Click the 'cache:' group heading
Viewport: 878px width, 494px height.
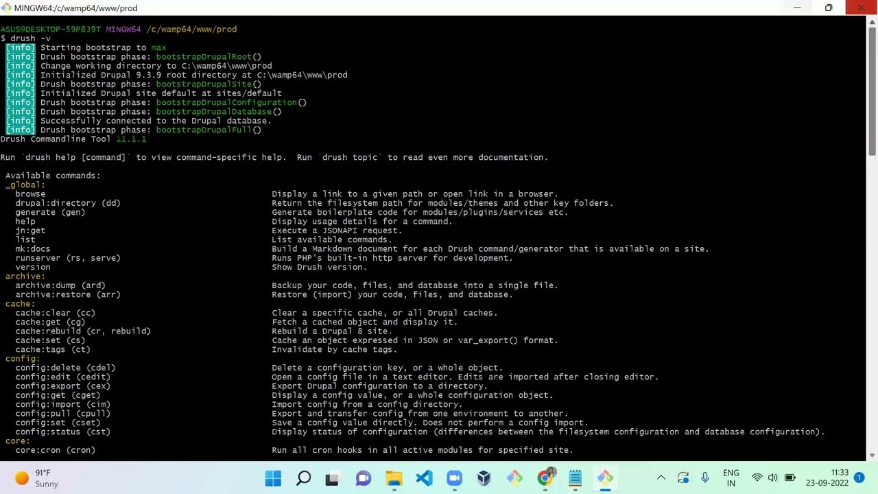[x=20, y=304]
